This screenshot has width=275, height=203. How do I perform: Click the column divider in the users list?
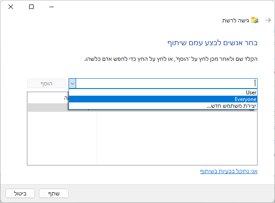97,134
